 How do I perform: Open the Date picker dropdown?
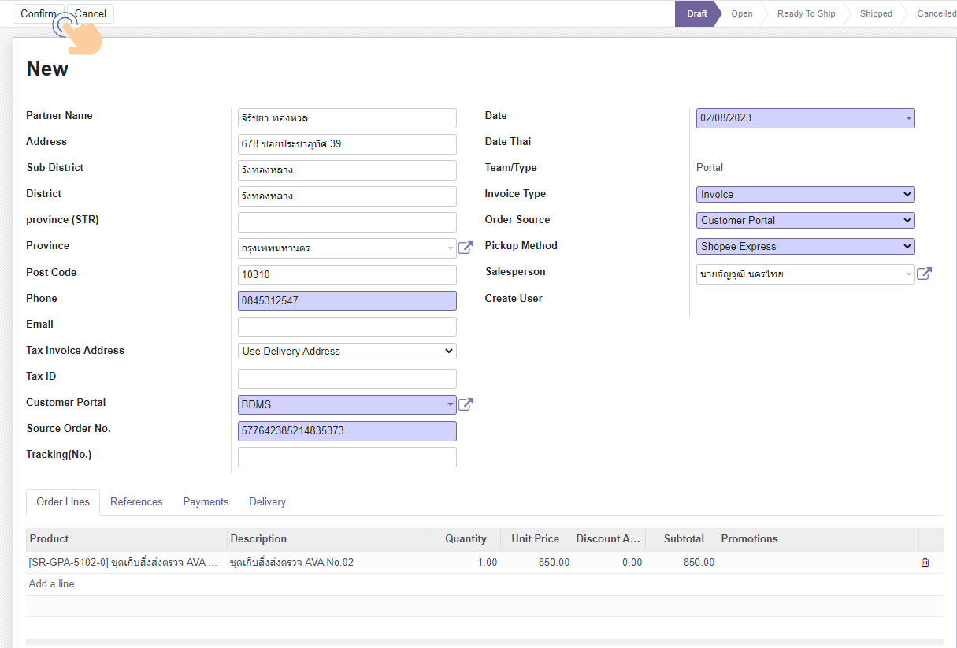(x=805, y=117)
